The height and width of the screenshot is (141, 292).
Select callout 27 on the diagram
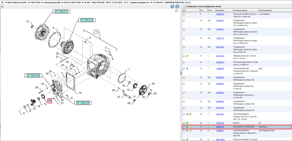(119, 97)
